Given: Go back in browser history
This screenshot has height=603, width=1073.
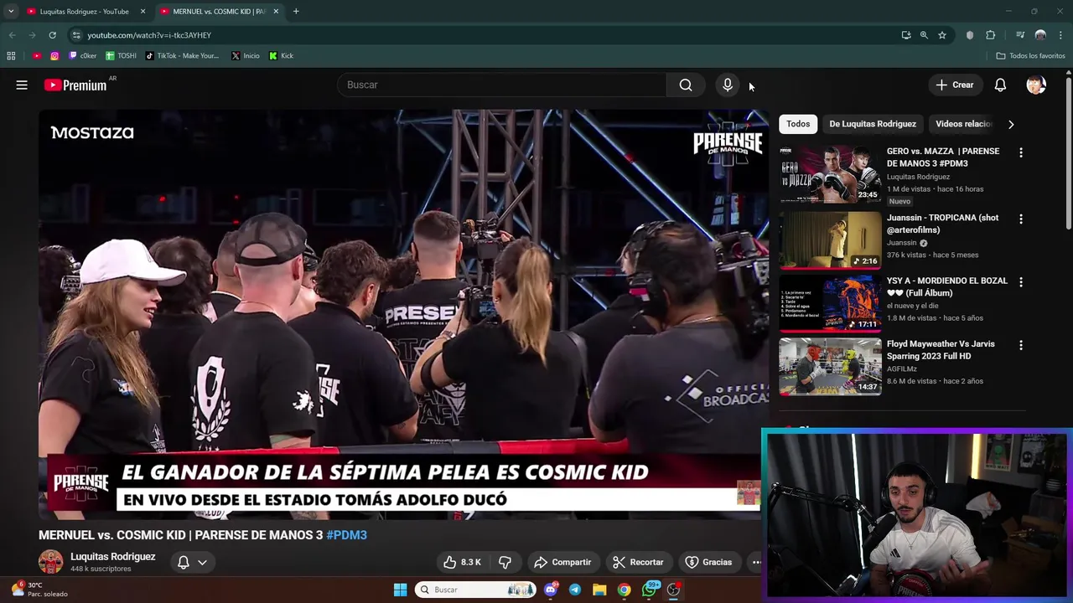Looking at the screenshot, I should (x=12, y=35).
